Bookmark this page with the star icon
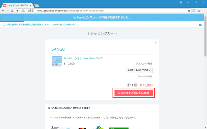207x129 pixels. pos(189,11)
